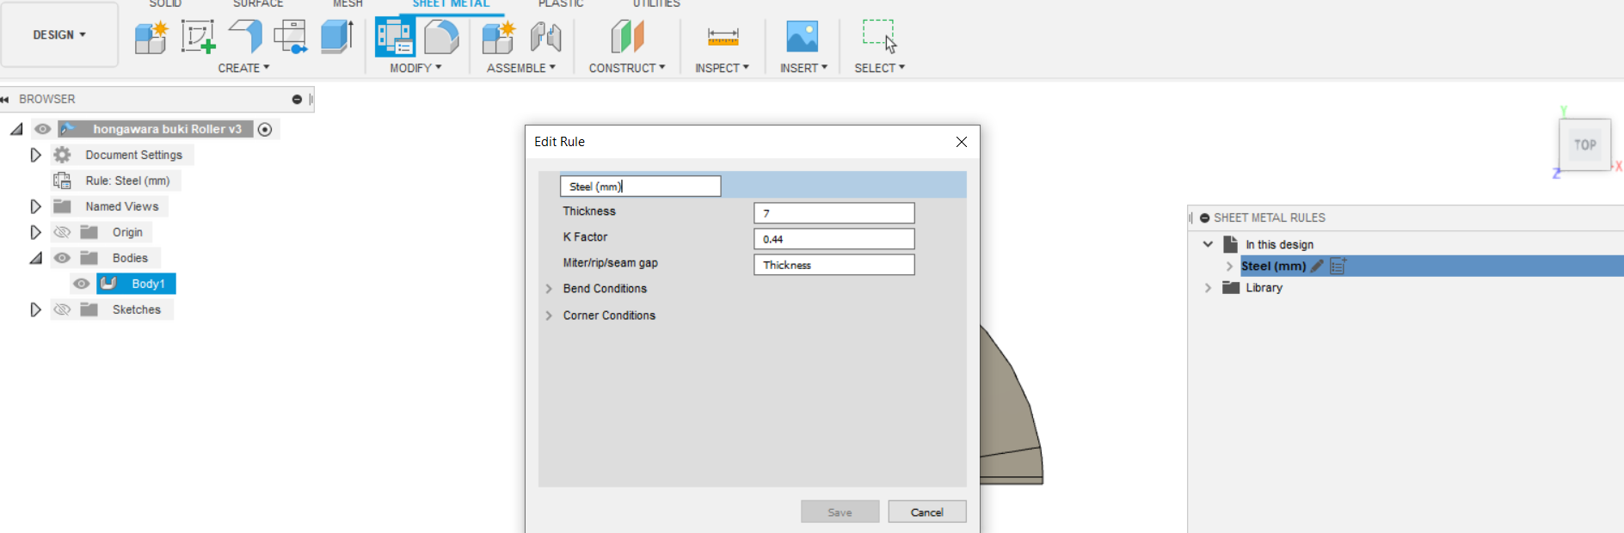Click the Cancel button in Edit Rule

pos(927,512)
